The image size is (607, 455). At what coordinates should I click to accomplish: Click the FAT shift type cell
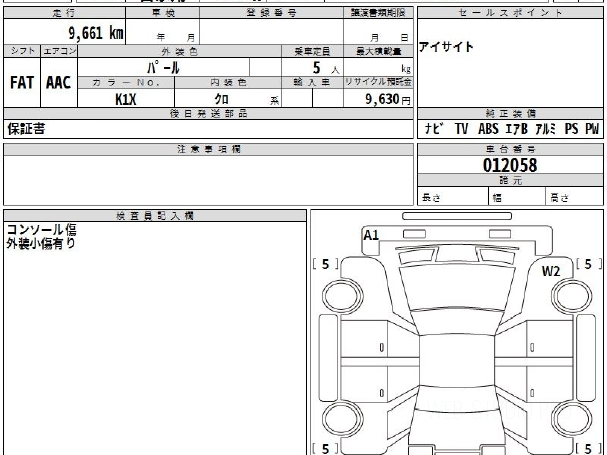[22, 83]
